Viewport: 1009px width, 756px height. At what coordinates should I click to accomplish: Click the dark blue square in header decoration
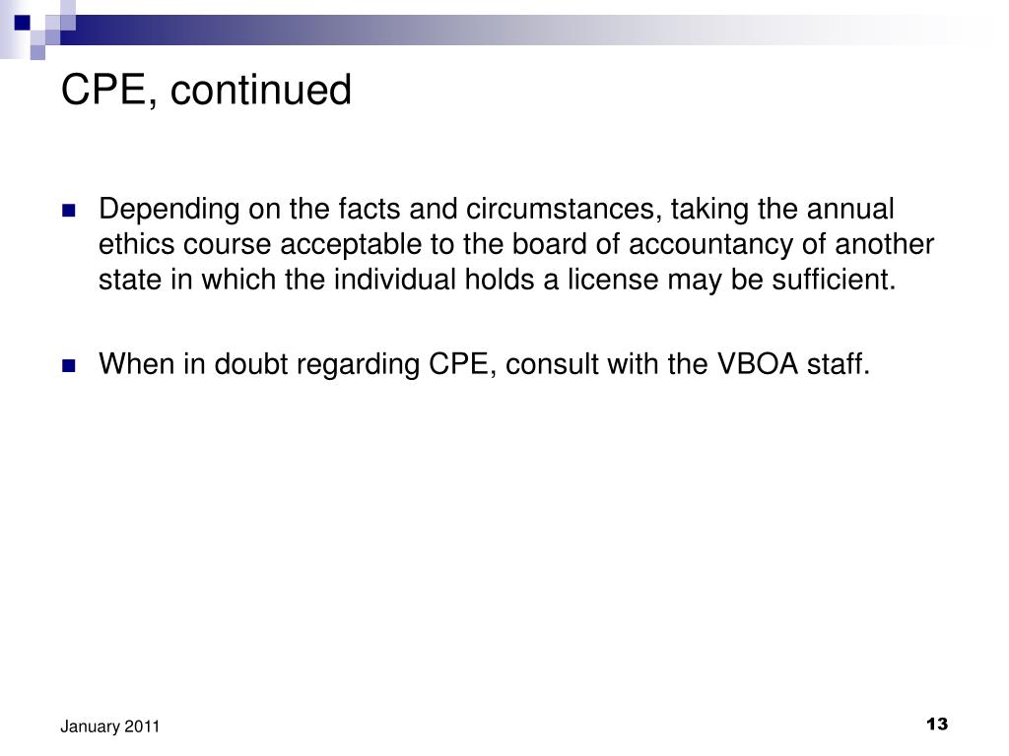pos(23,23)
